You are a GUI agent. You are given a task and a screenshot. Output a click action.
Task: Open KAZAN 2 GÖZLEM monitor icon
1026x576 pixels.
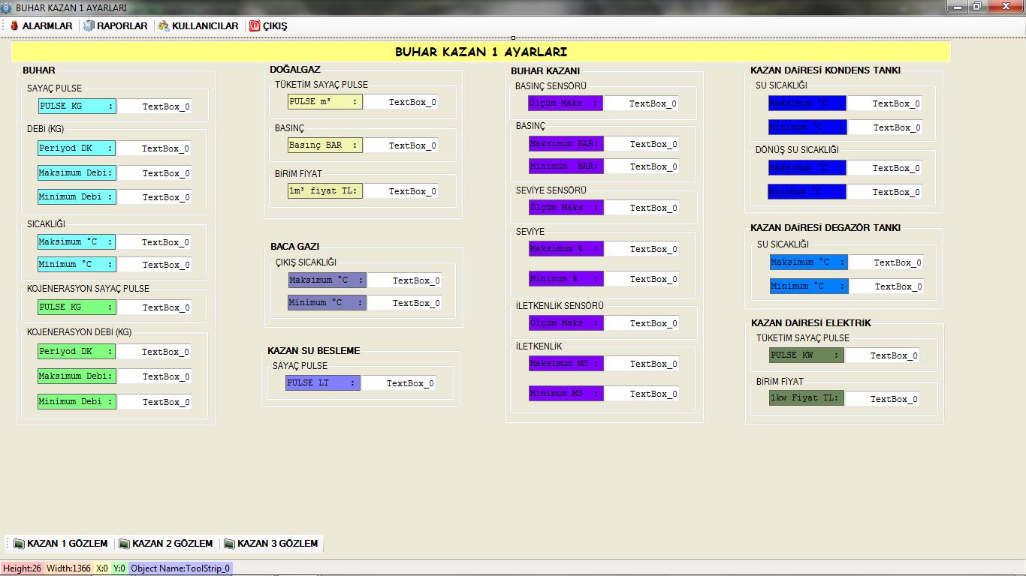125,544
